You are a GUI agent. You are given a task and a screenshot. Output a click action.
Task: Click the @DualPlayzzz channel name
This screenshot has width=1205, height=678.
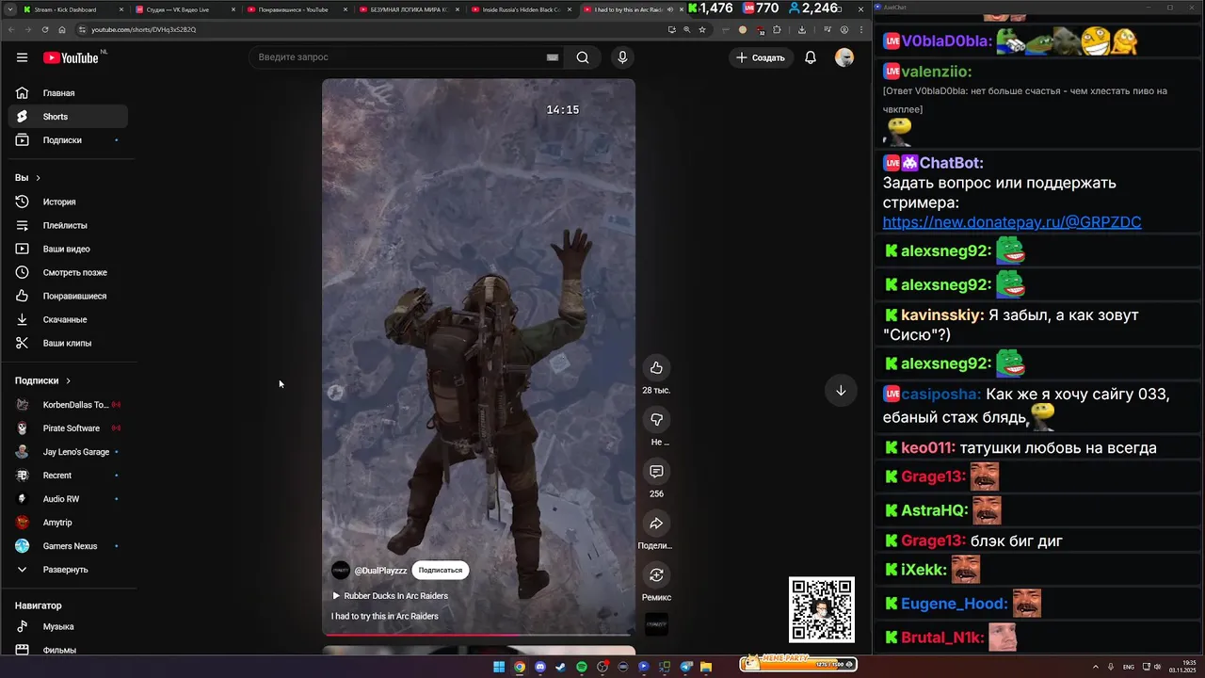point(380,571)
